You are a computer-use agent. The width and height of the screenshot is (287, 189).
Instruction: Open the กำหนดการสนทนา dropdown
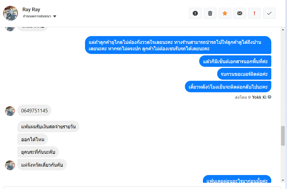pyautogui.click(x=37, y=16)
